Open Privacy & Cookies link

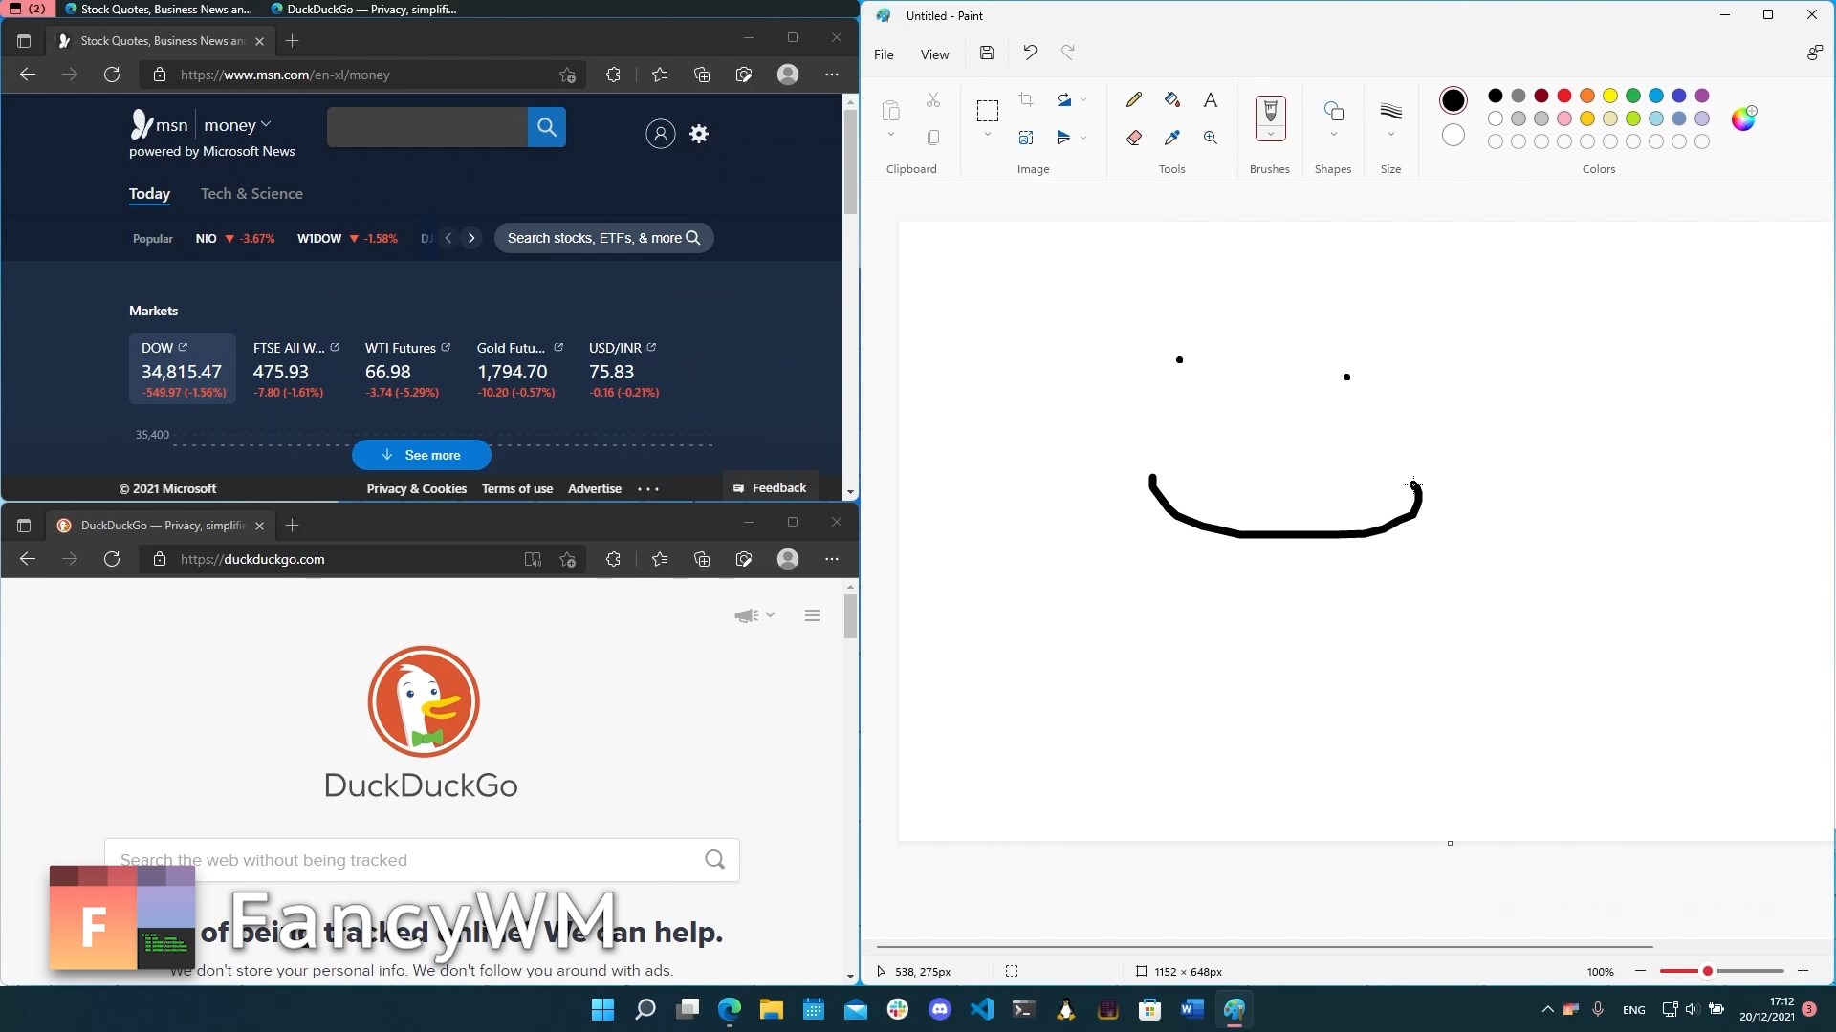(x=417, y=489)
